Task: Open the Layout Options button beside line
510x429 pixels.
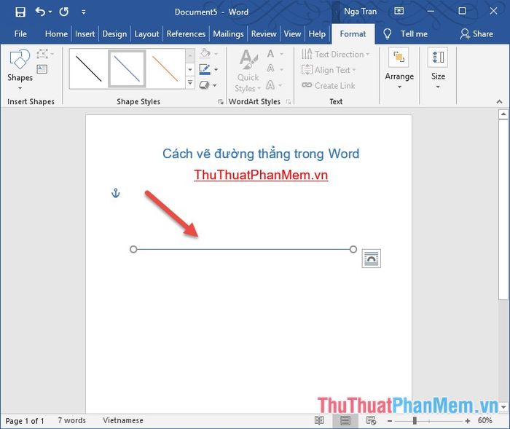Action: pos(371,259)
